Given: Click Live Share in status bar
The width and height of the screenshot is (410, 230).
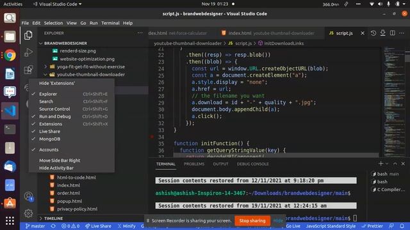Looking at the screenshot, I should click(x=98, y=226).
